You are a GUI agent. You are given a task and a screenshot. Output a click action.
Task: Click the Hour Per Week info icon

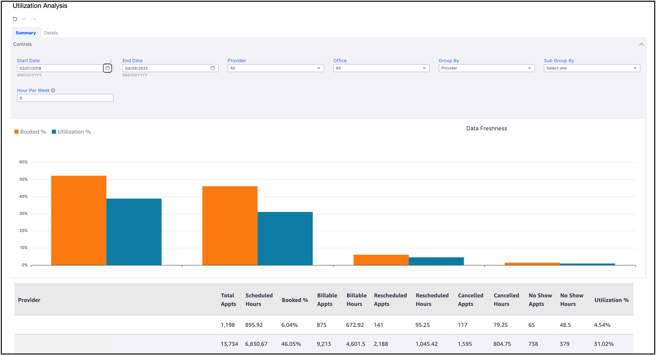(x=53, y=90)
